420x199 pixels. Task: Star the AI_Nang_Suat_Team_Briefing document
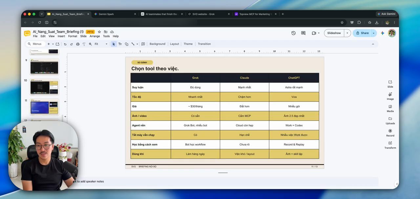(x=99, y=32)
